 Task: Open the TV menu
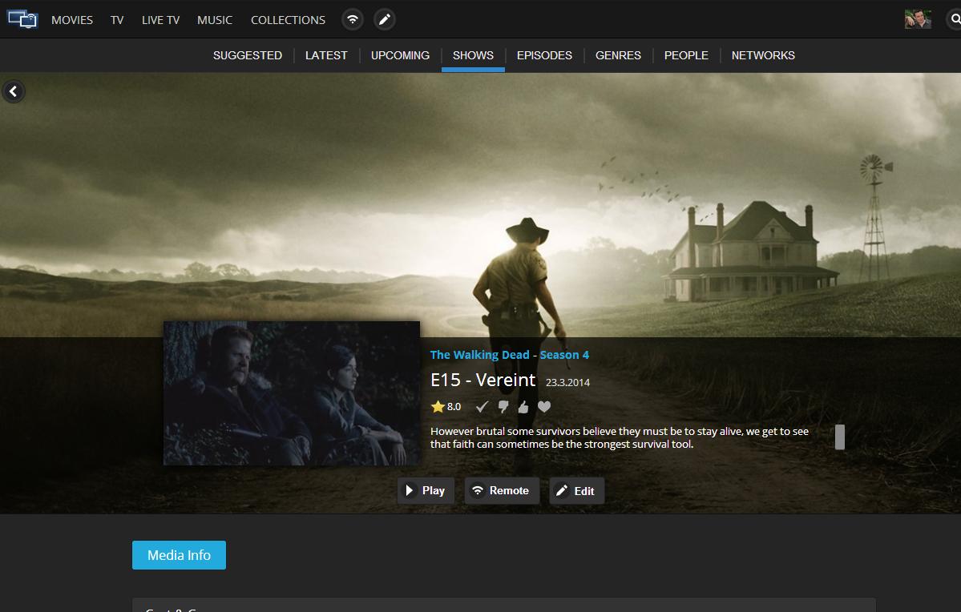117,20
